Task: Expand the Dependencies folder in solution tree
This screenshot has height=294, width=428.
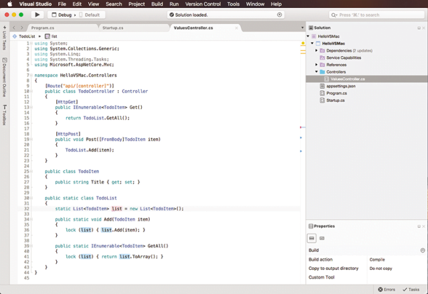Action: pyautogui.click(x=316, y=50)
